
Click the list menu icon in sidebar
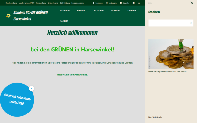pos(150,3)
